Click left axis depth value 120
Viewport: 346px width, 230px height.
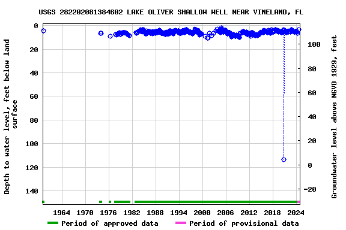click(32, 168)
